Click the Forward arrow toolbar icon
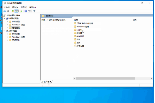 (x=8, y=11)
